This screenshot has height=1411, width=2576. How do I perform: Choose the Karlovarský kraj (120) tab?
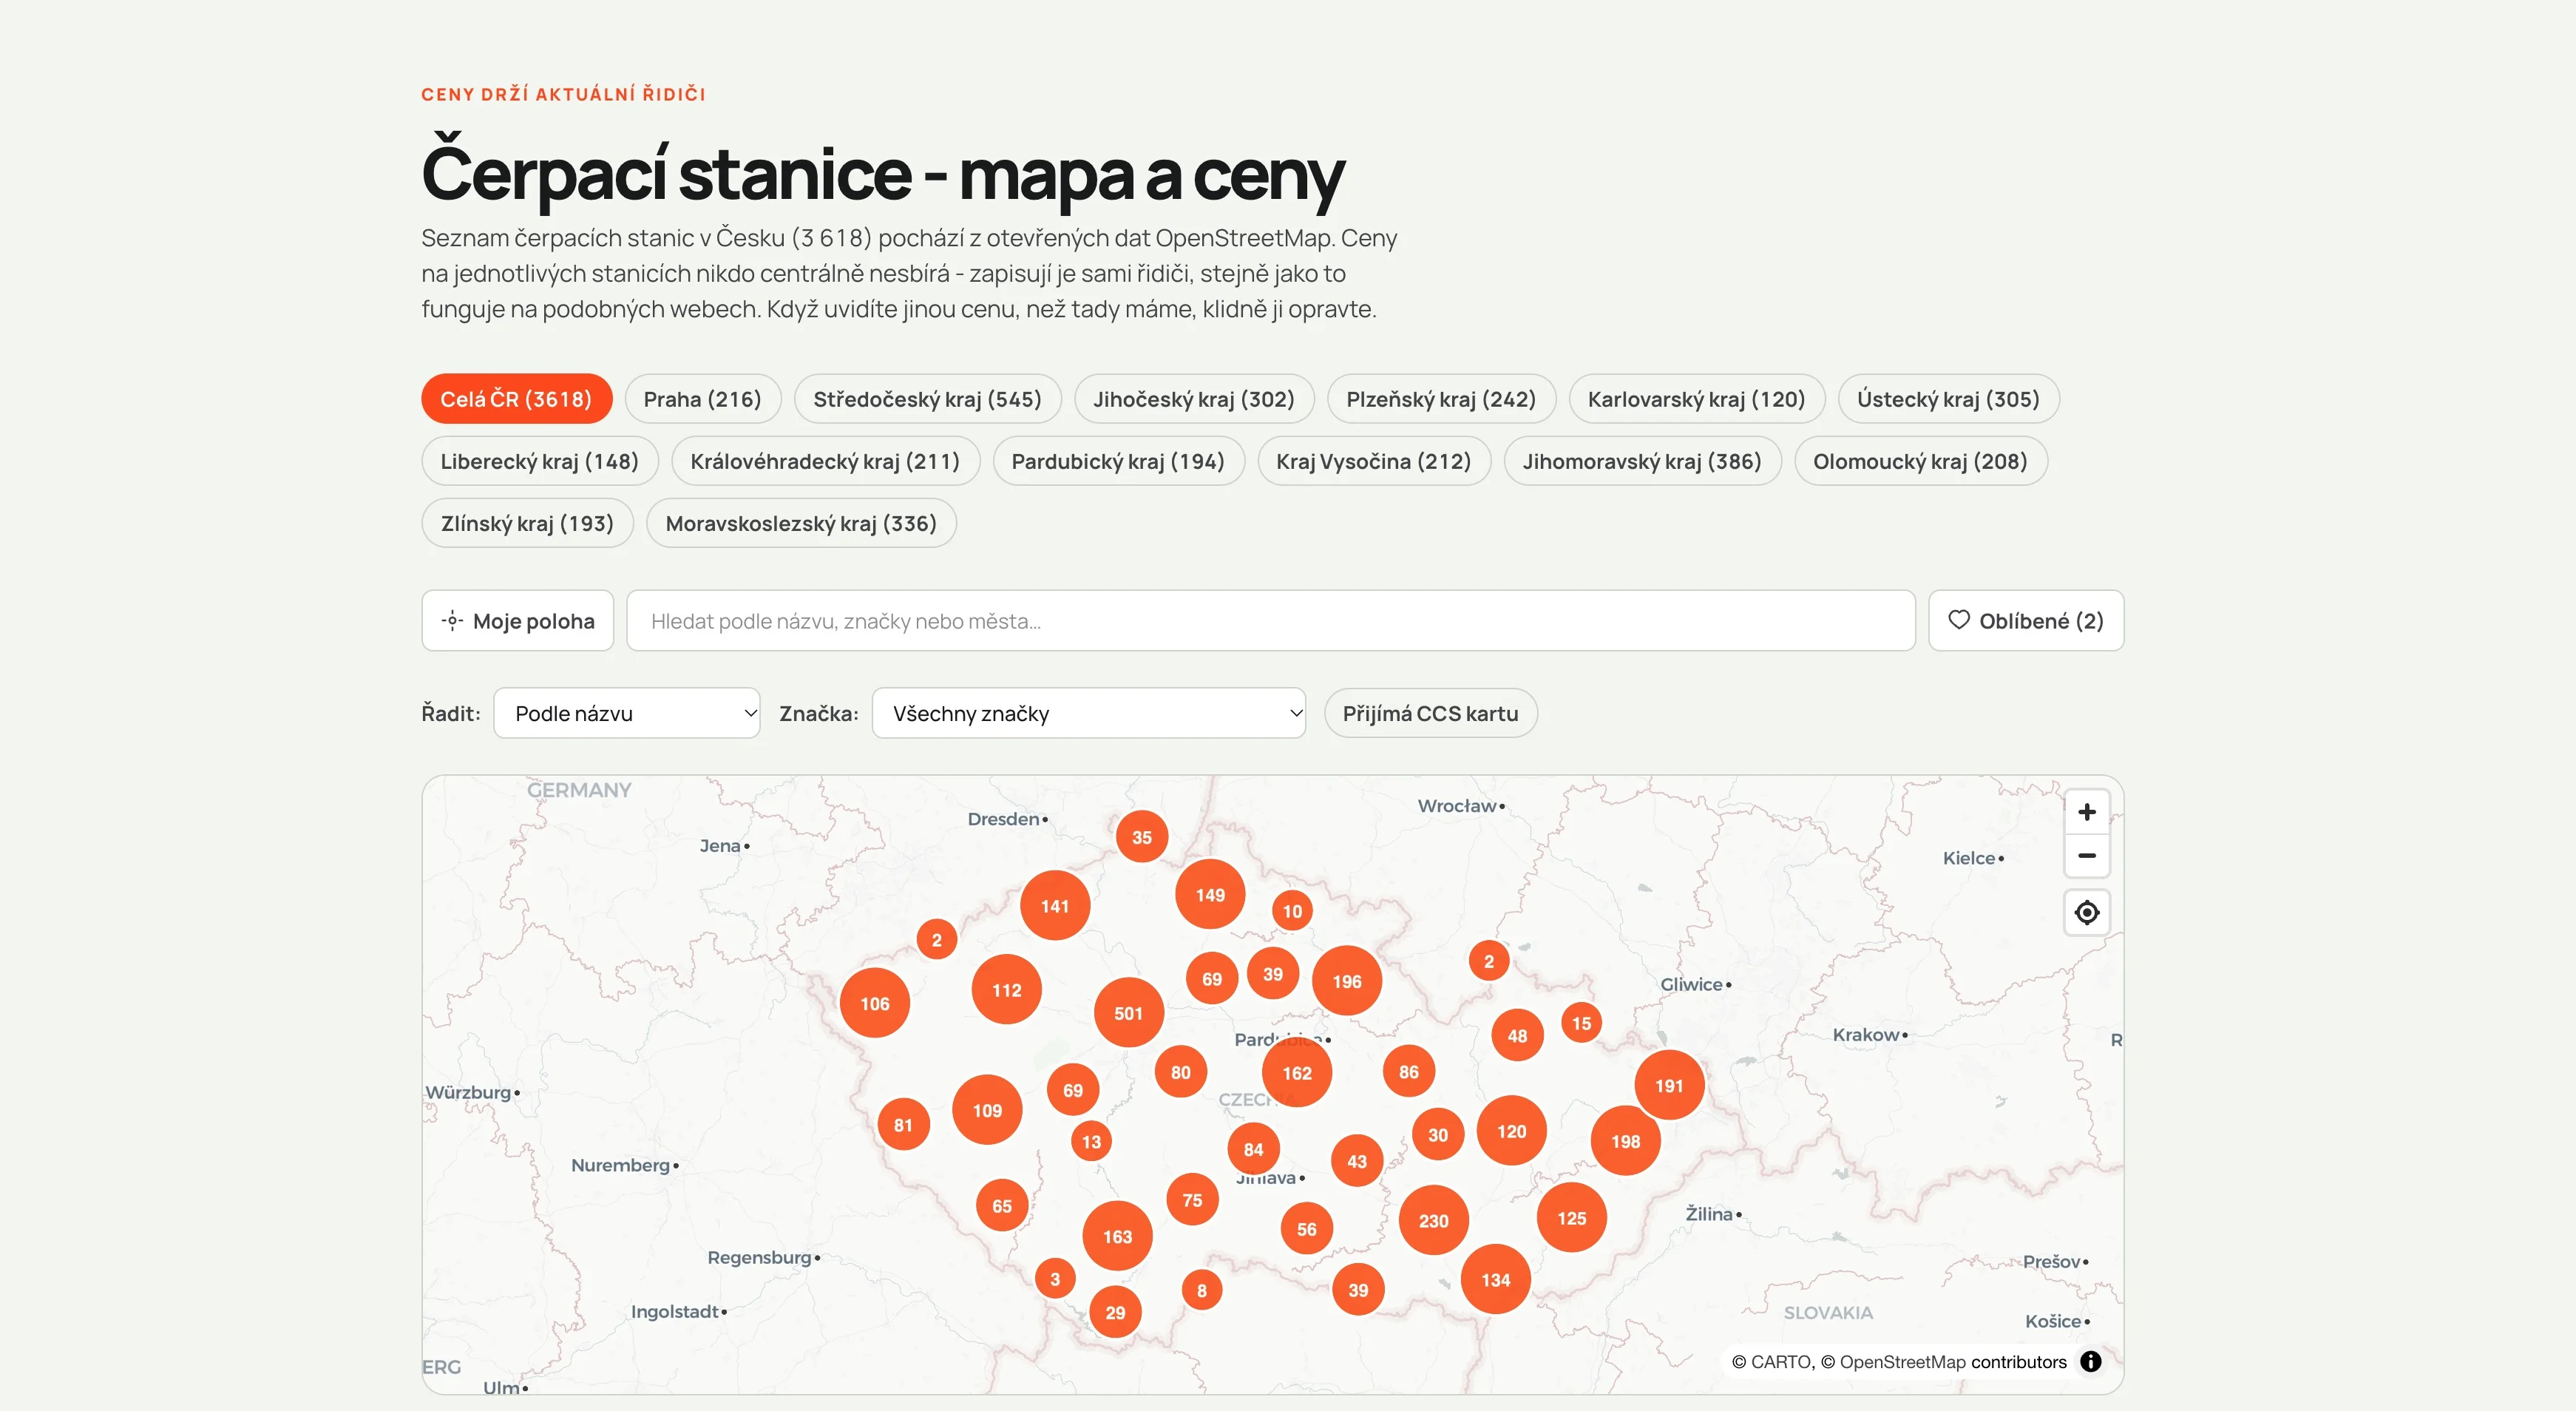[1696, 399]
